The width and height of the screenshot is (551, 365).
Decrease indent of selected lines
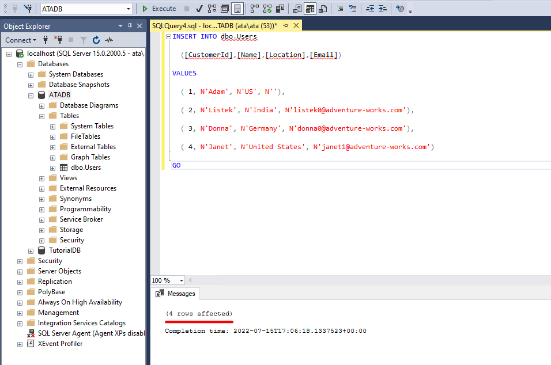[369, 9]
